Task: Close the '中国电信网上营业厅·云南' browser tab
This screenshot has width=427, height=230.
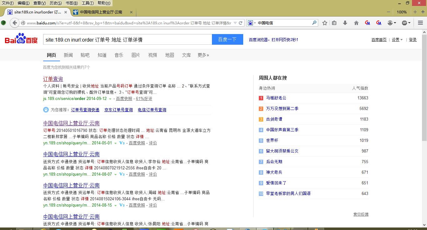Action: point(131,12)
